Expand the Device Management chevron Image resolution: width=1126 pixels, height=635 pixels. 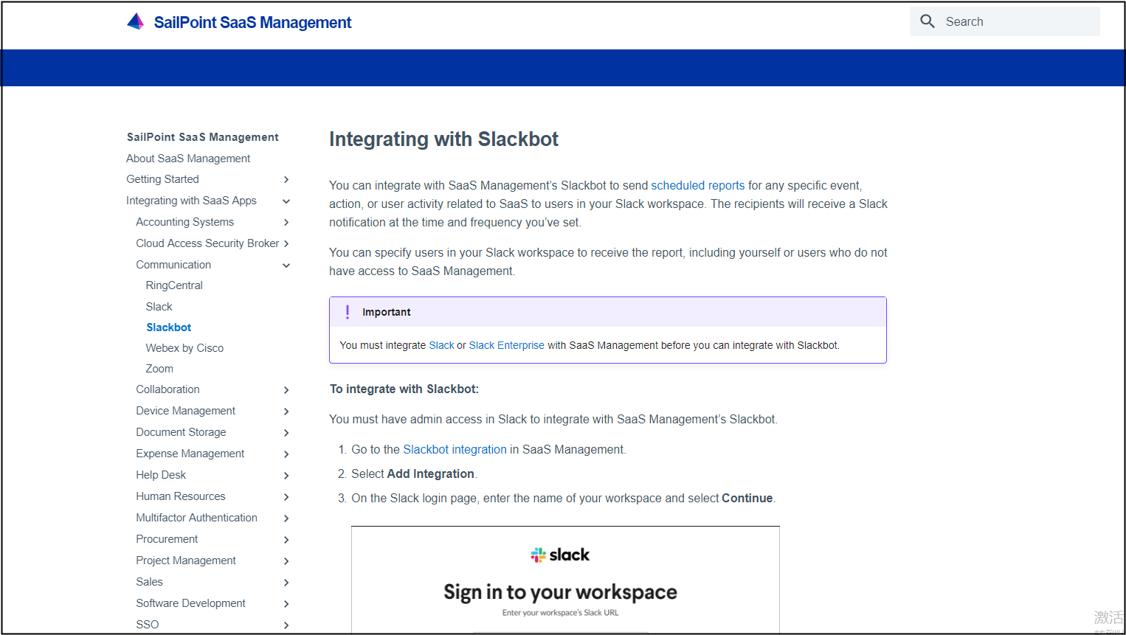click(x=286, y=411)
